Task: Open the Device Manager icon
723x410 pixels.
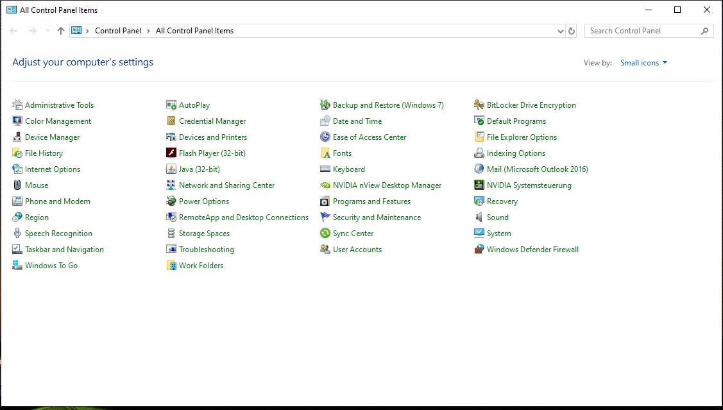Action: [17, 137]
